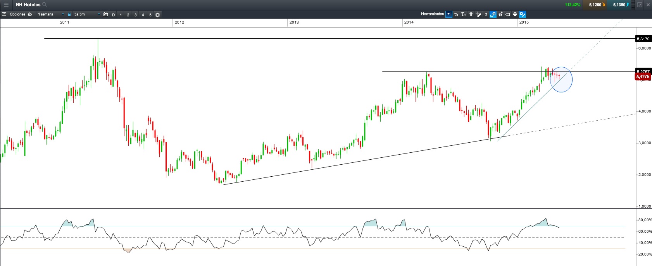Change candlestick chart type
652x266 pixels.
tap(486, 14)
